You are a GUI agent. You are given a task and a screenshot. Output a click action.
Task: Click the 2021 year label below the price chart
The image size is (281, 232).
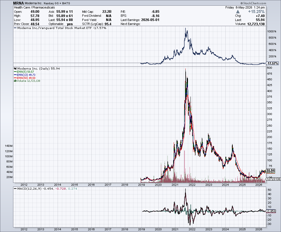click(x=175, y=185)
